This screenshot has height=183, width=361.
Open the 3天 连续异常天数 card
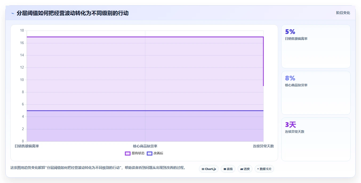[316, 139]
